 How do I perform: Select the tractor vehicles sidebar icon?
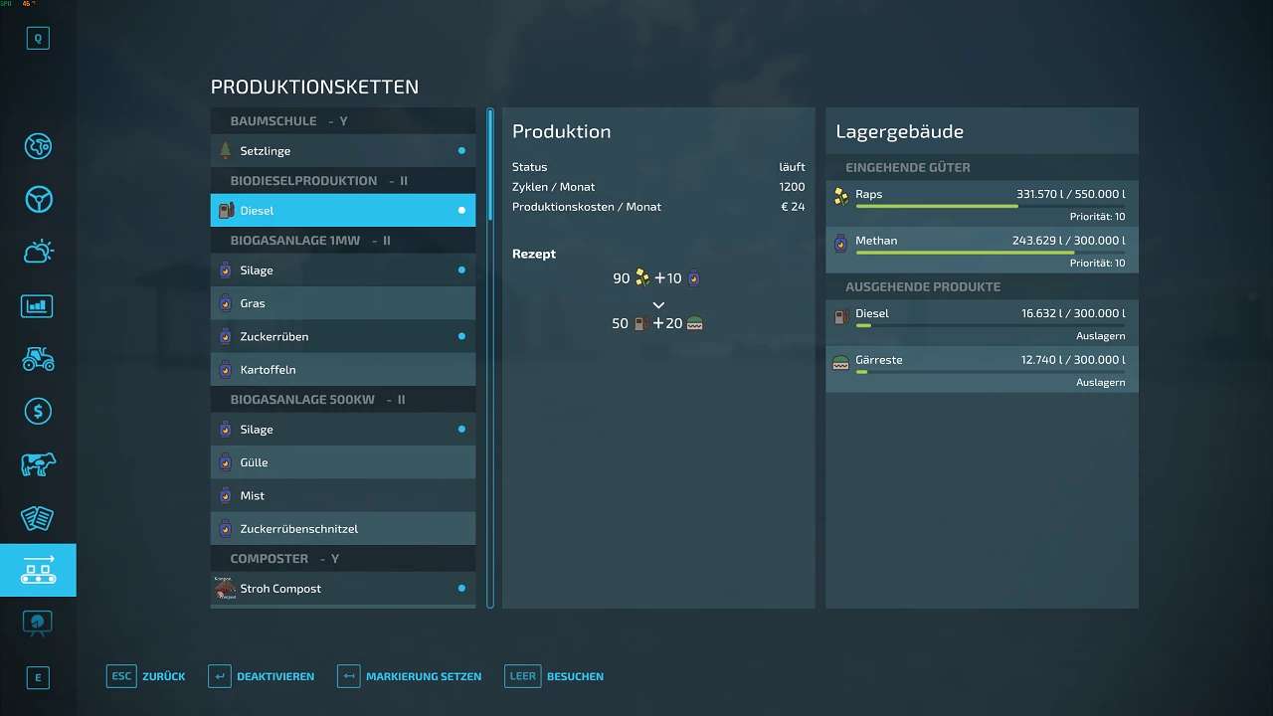(38, 358)
